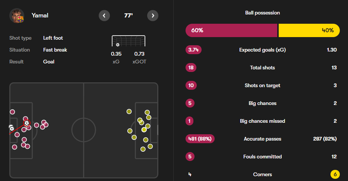348x181 pixels.
Task: Go to the previous shot arrow
Action: click(104, 16)
